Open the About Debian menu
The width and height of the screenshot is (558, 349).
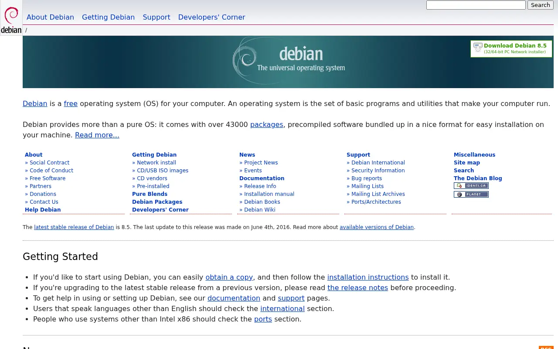click(50, 17)
